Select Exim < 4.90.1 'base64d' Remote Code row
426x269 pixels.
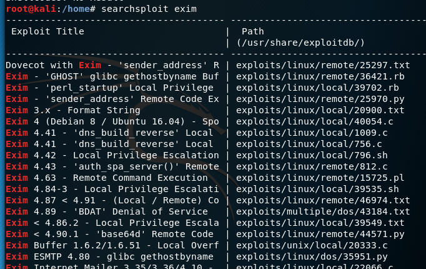pos(109,234)
